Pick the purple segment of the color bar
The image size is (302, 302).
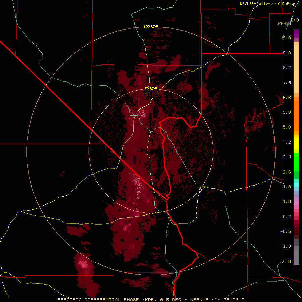[x=296, y=34]
